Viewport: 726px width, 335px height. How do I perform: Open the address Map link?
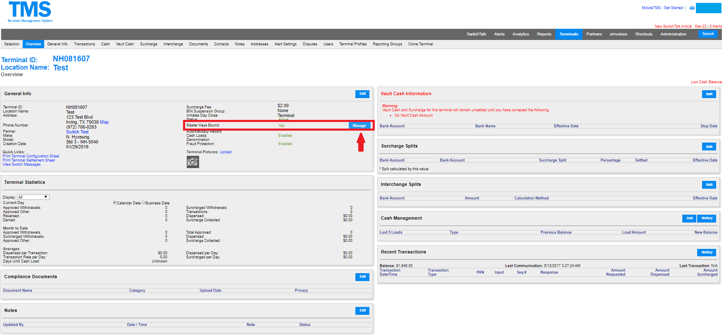pos(104,122)
